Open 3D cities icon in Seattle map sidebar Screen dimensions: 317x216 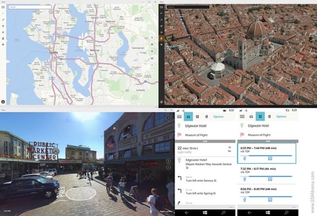[3, 39]
